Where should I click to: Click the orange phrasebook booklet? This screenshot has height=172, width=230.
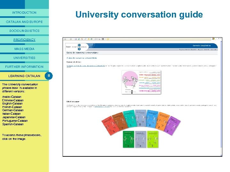click(x=162, y=121)
